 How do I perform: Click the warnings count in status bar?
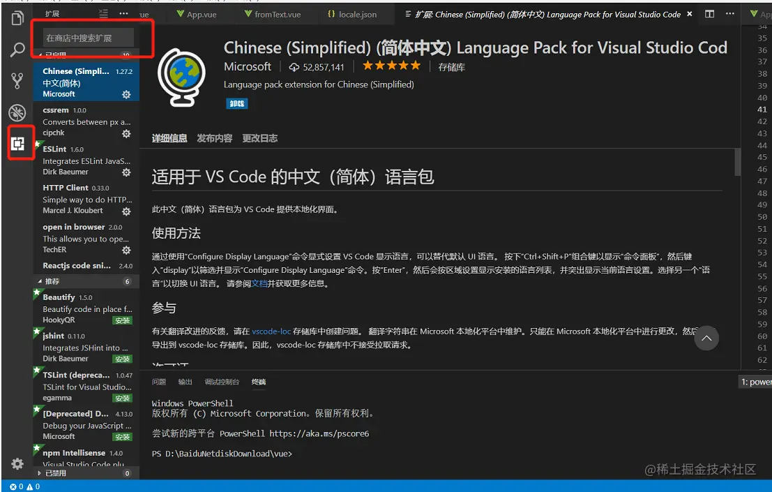[x=33, y=486]
